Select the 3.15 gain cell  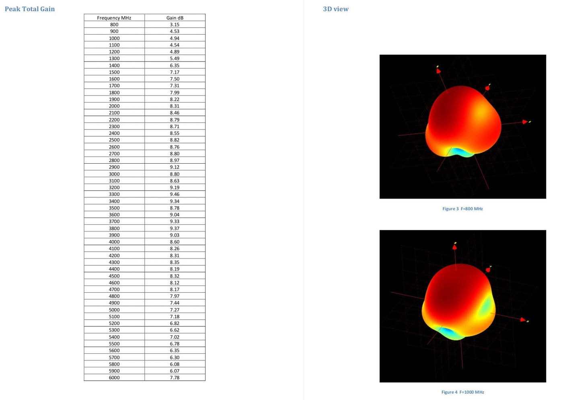click(x=175, y=25)
